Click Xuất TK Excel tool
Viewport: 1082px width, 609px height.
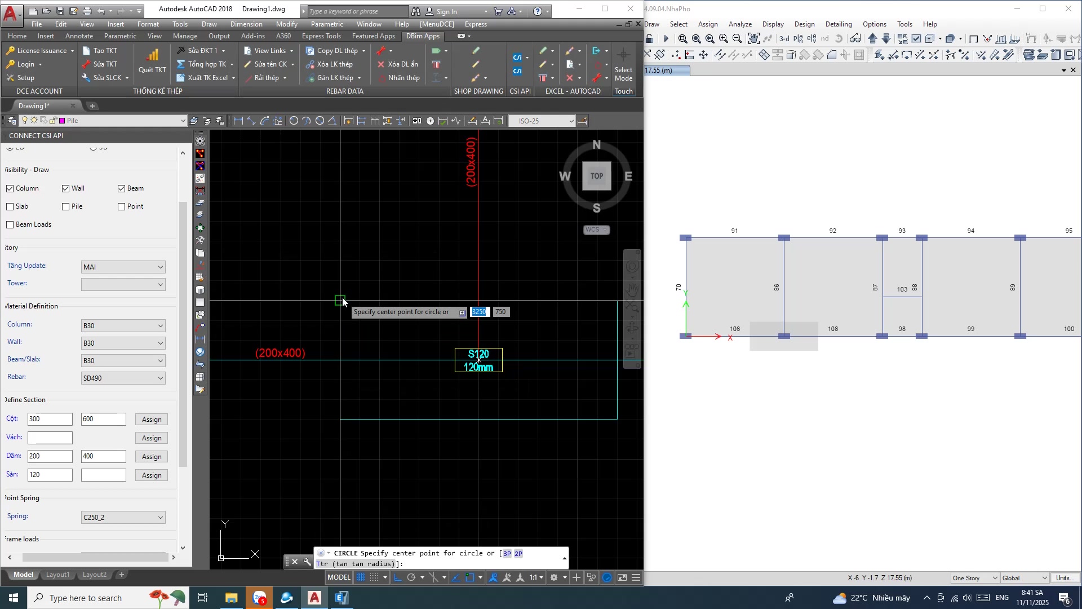tap(205, 78)
